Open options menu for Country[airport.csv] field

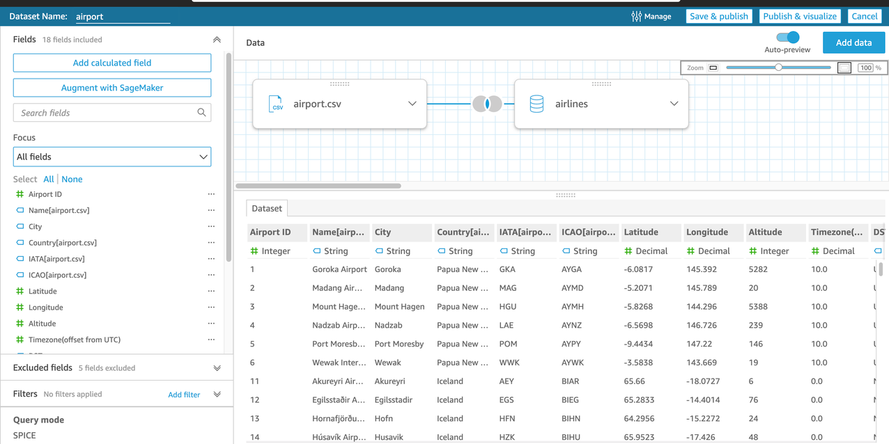click(x=211, y=242)
